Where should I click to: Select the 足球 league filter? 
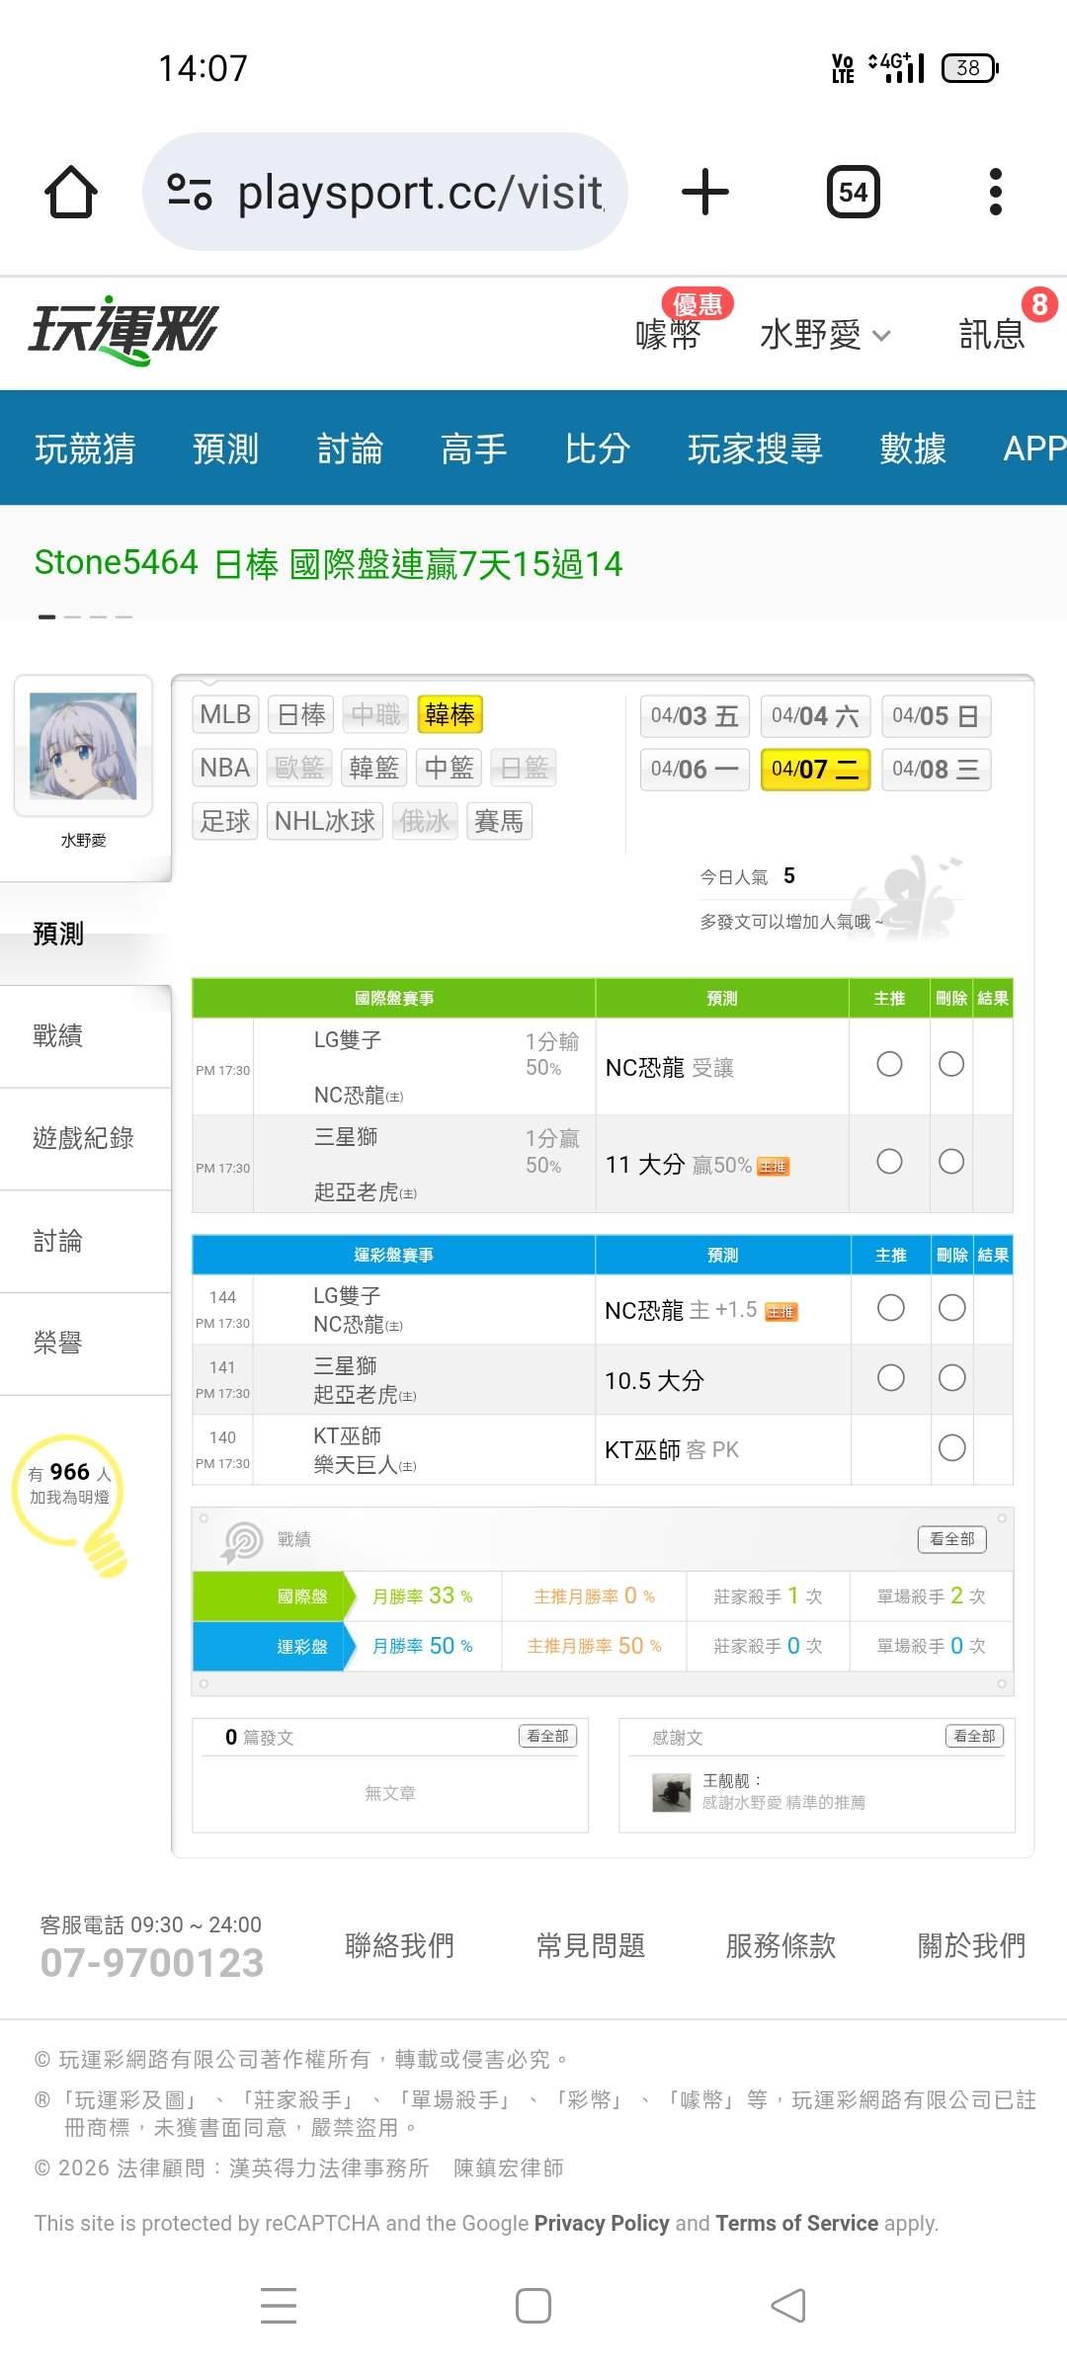pyautogui.click(x=225, y=821)
